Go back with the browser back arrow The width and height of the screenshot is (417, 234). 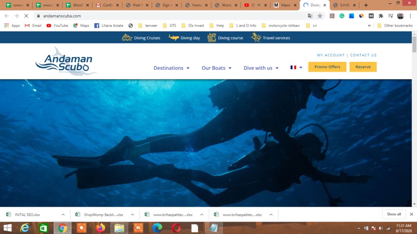pos(6,16)
